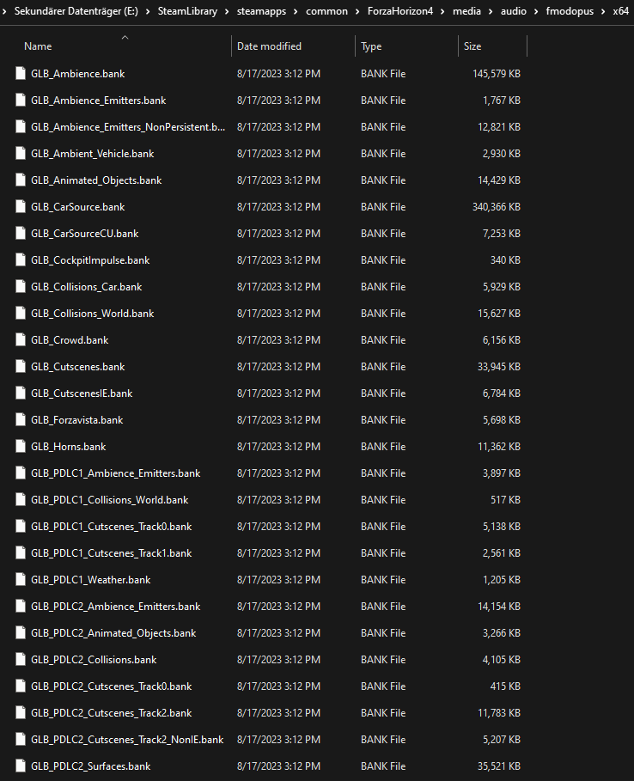Select the file GLB_Collisions_World.bank
634x781 pixels.
coord(93,314)
